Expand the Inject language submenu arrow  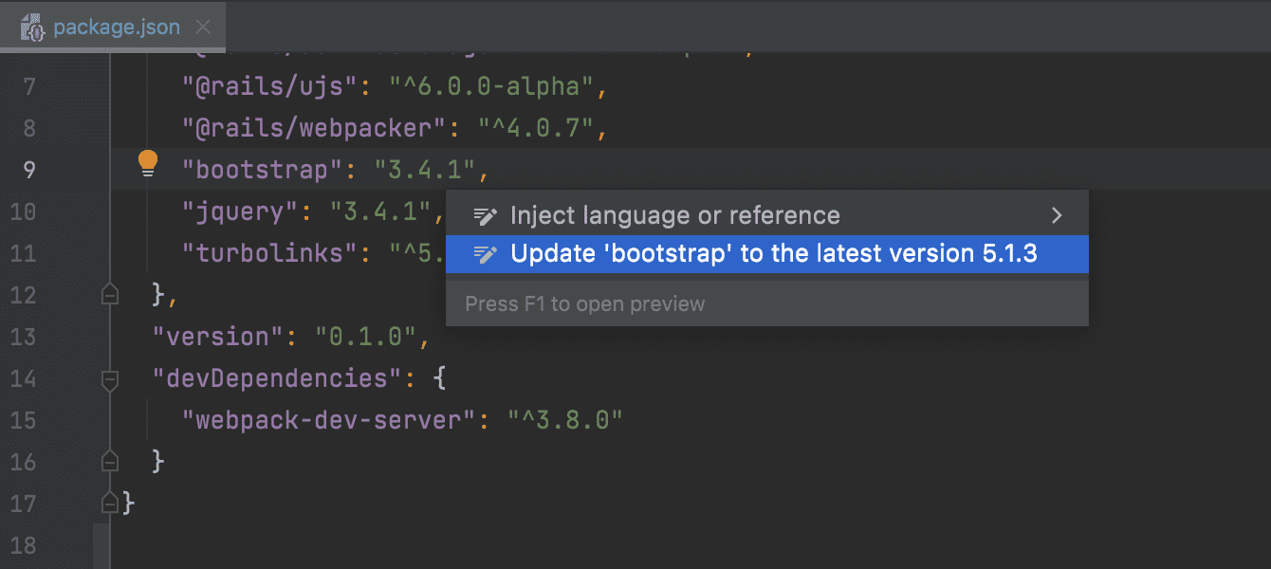point(1057,215)
